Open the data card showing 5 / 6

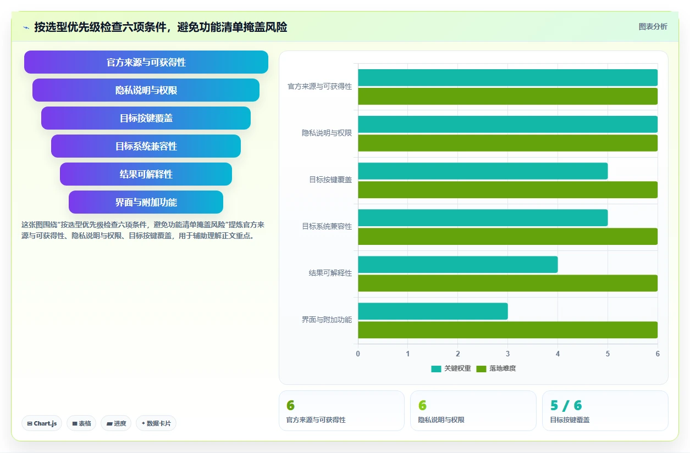tap(605, 411)
